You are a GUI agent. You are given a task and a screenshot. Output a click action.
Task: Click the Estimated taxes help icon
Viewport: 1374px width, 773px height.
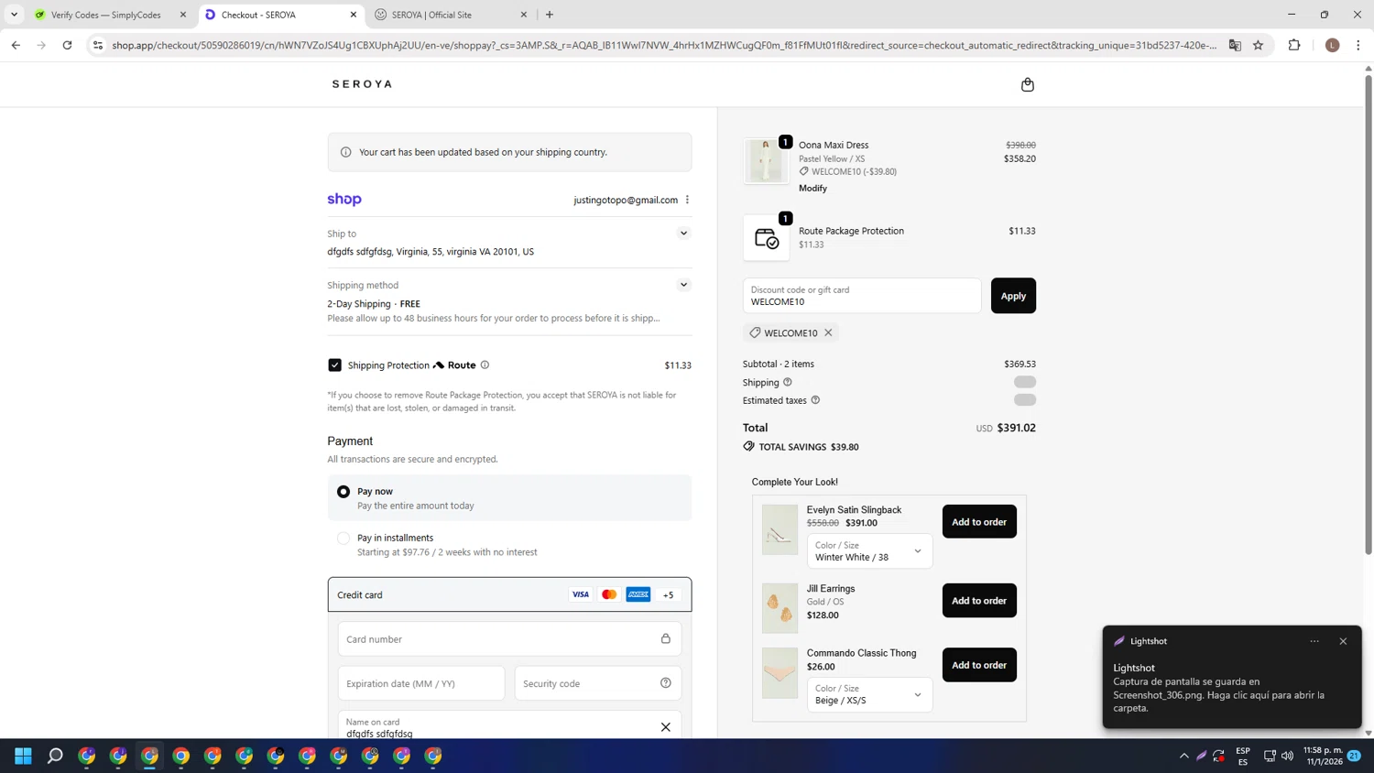click(x=815, y=400)
